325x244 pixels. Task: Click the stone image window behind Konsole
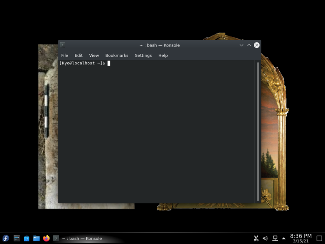(x=48, y=127)
